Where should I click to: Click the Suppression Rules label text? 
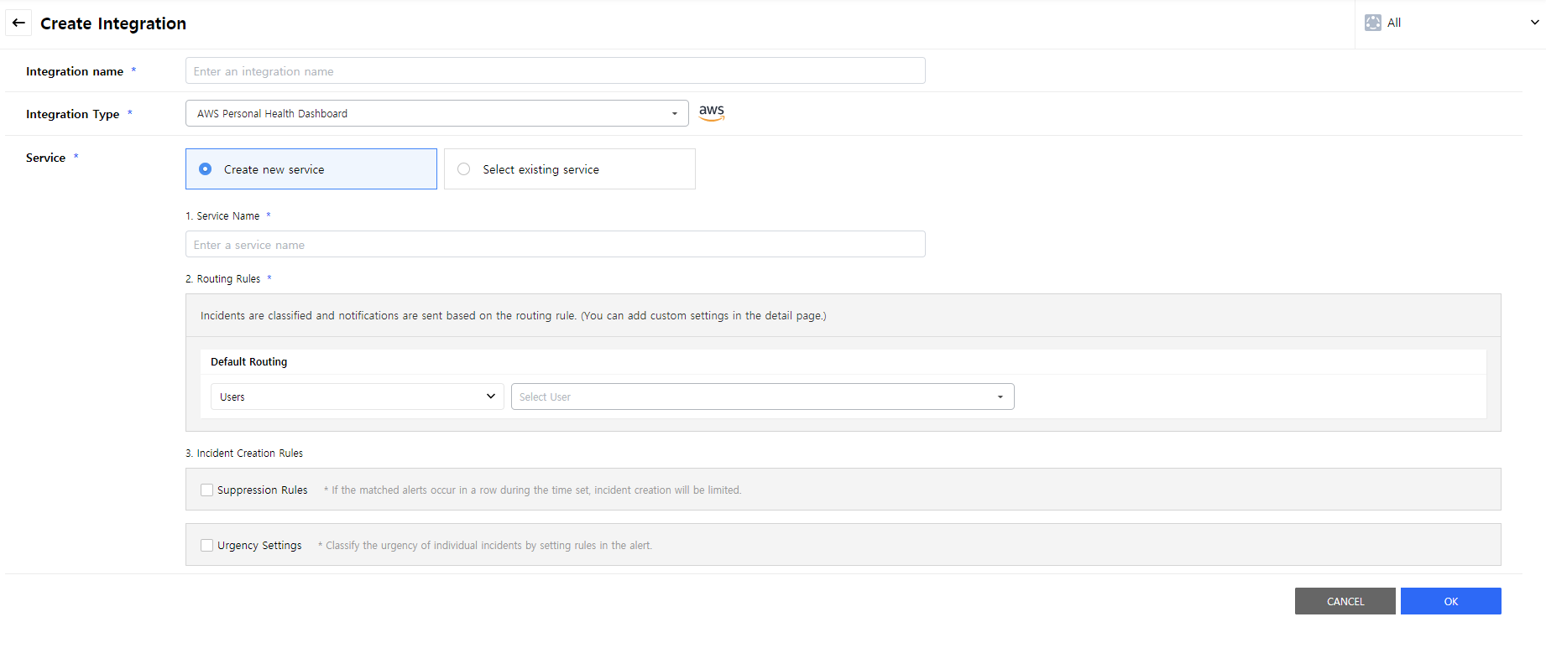pyautogui.click(x=262, y=490)
